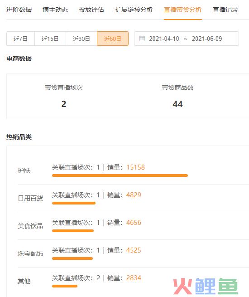Choose the 近15日 time range
The width and height of the screenshot is (249, 297).
50,39
